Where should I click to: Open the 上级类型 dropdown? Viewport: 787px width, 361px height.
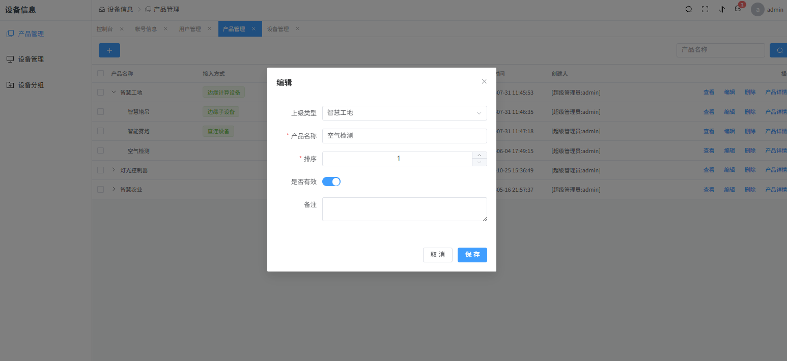pyautogui.click(x=404, y=113)
